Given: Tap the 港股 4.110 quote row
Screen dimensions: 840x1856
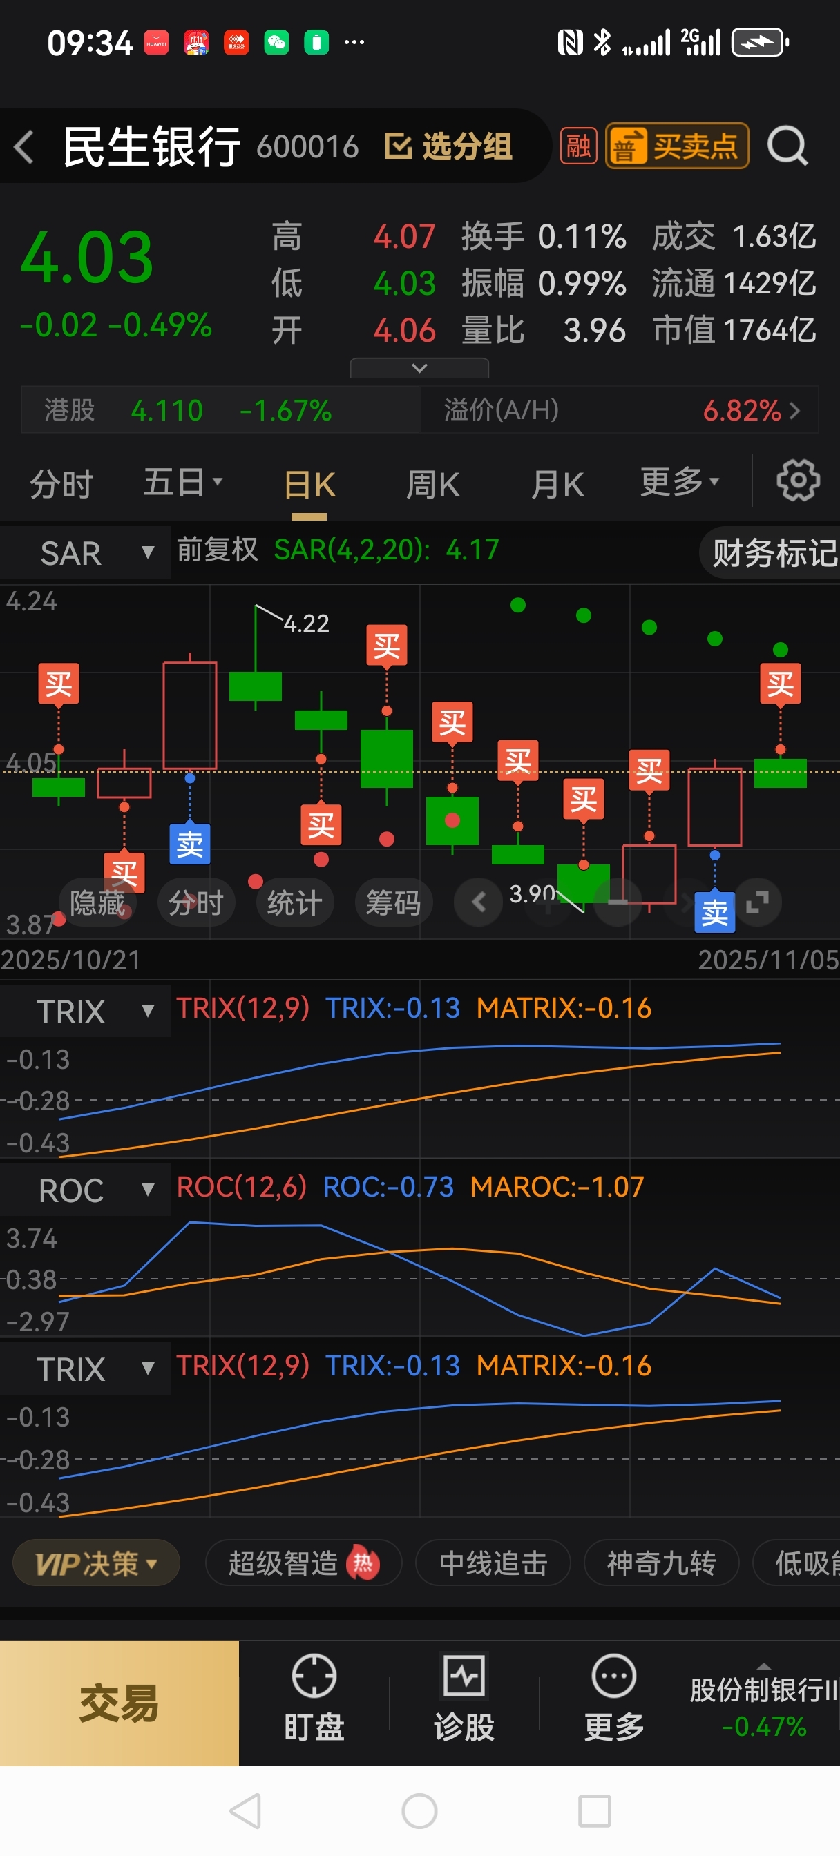Looking at the screenshot, I should pos(220,410).
